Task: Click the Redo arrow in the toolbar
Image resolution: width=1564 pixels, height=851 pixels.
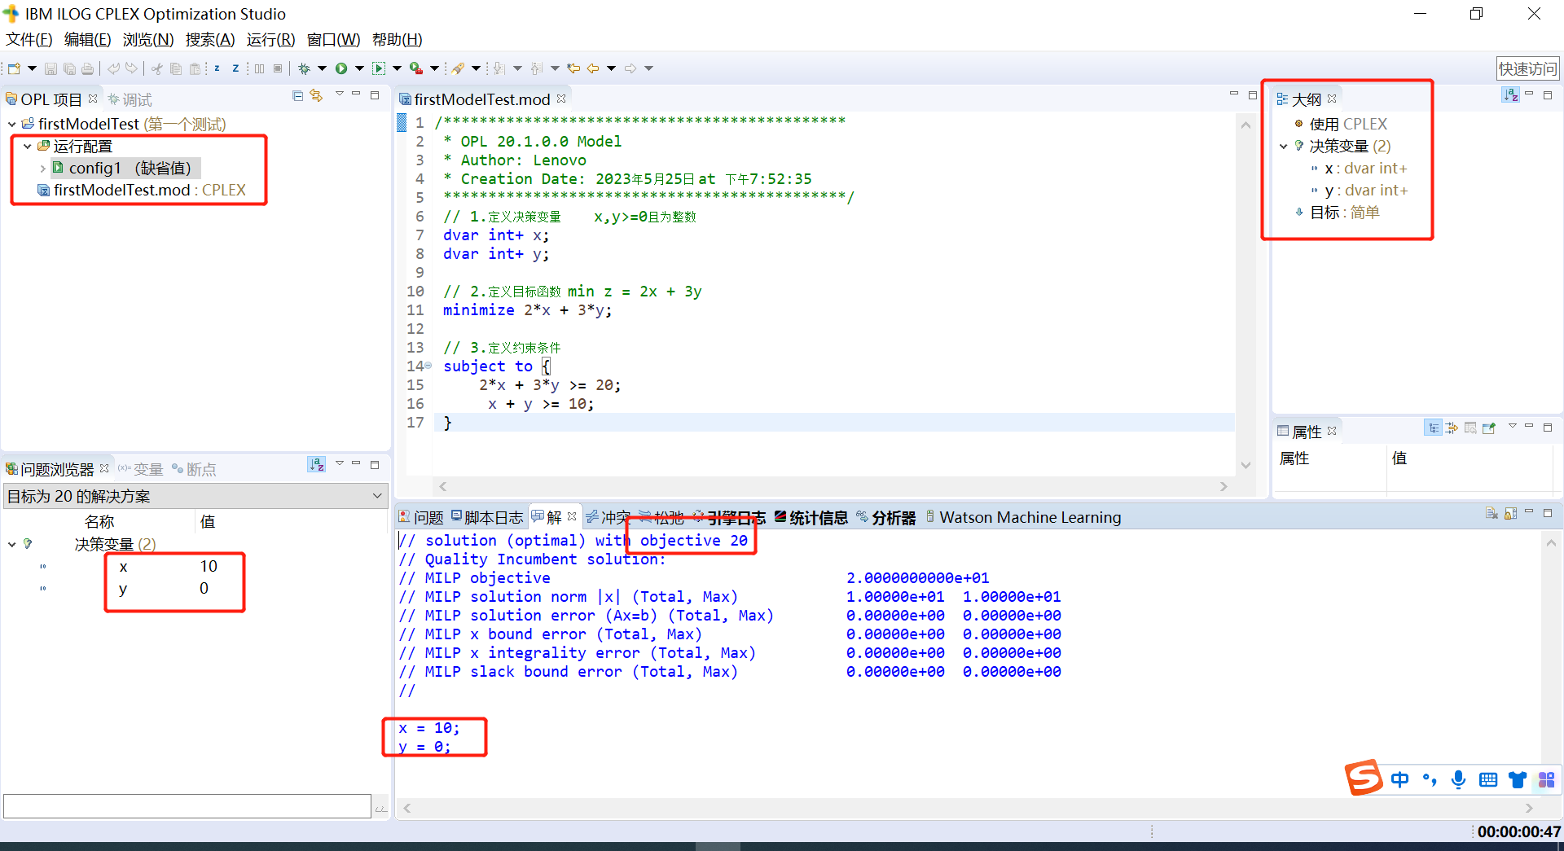Action: click(131, 68)
